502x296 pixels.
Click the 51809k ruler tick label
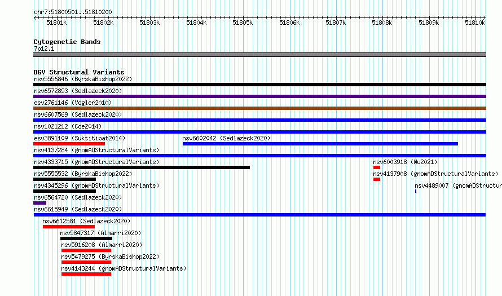coord(429,23)
